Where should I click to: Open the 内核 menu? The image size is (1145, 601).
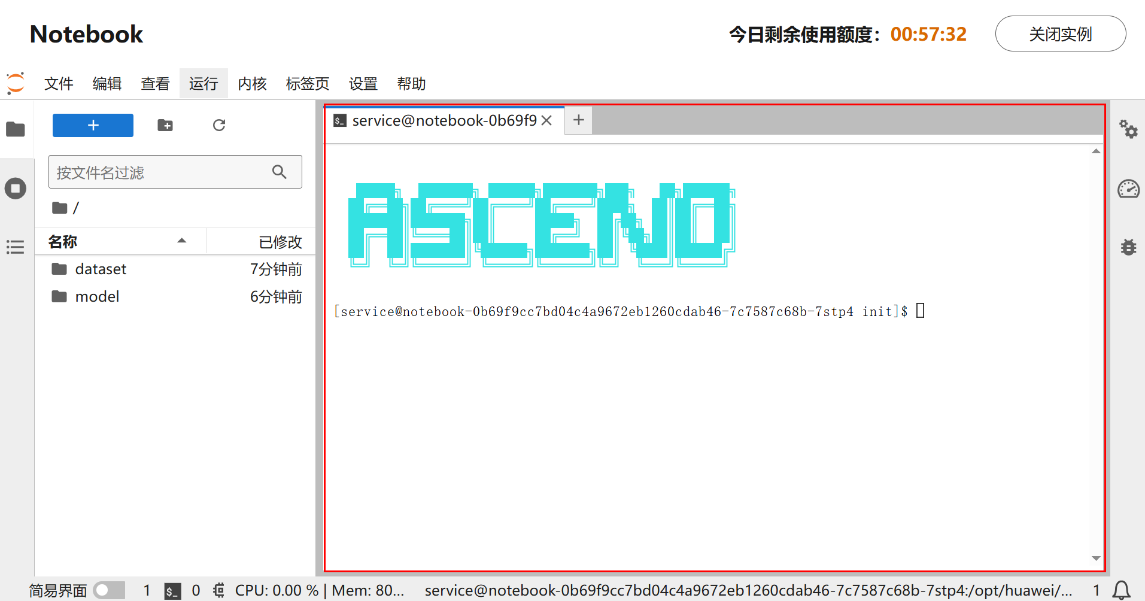coord(252,83)
